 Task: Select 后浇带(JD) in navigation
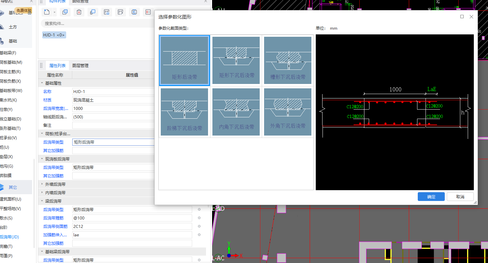tap(9, 237)
